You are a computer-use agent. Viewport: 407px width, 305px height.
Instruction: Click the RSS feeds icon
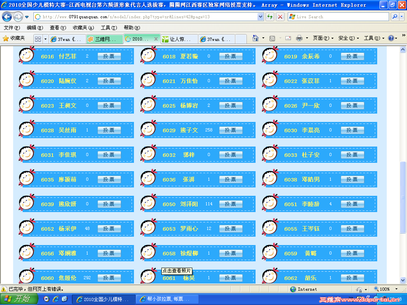pyautogui.click(x=272, y=39)
